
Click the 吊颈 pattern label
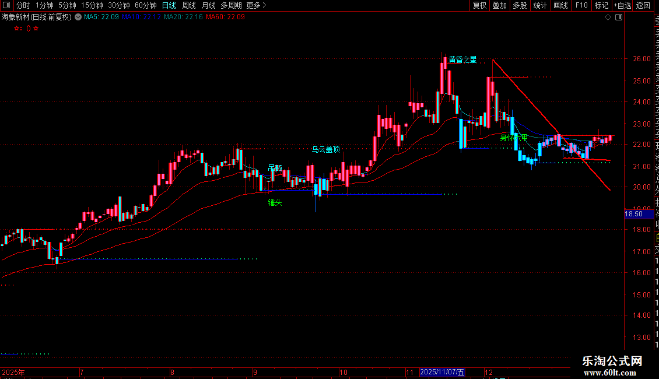coord(275,168)
